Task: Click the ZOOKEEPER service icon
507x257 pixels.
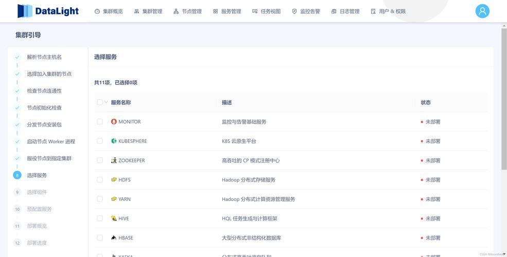Action: [114, 160]
